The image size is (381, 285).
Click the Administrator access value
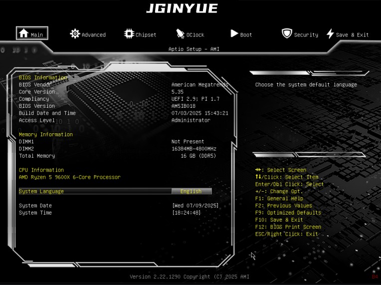[x=190, y=120]
